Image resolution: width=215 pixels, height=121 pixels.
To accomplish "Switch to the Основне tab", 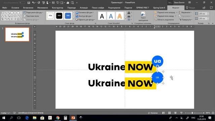I will pos(15,8).
